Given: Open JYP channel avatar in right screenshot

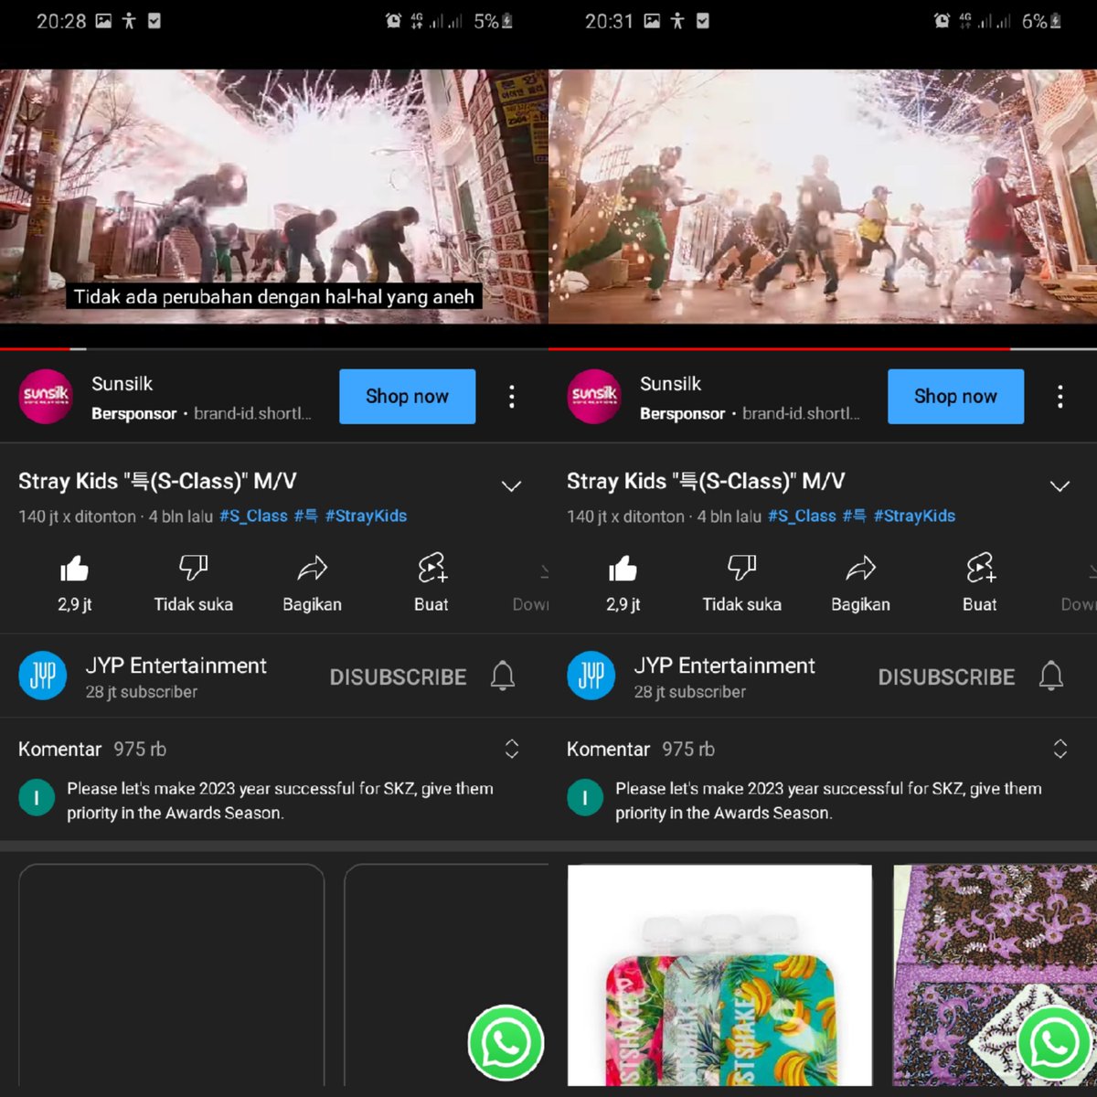Looking at the screenshot, I should tap(591, 676).
